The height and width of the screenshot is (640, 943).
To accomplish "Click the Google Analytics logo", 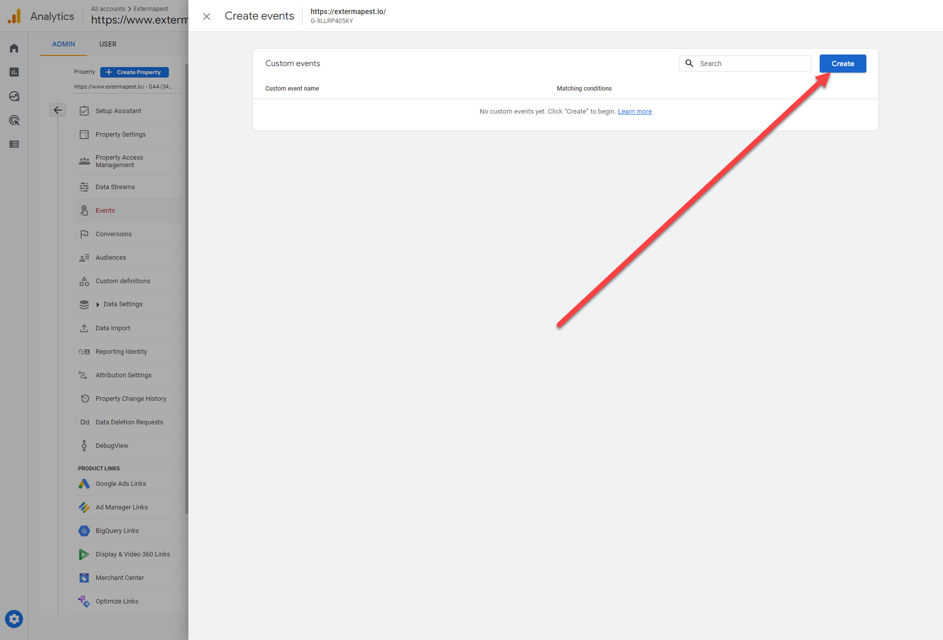I will 15,16.
